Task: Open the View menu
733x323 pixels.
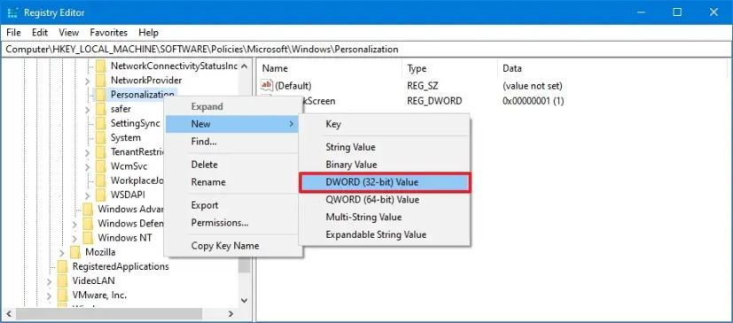Action: (x=69, y=33)
